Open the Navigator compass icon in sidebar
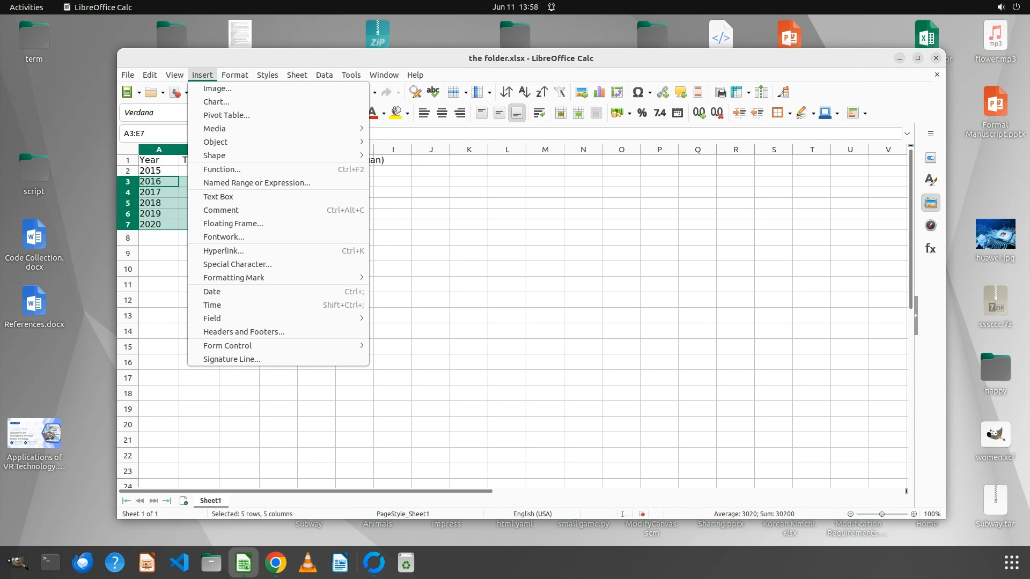This screenshot has height=579, width=1030. 931,226
